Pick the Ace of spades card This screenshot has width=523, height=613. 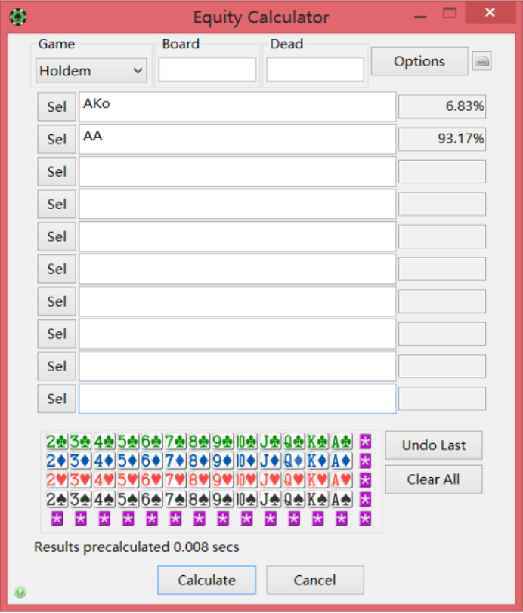point(342,499)
